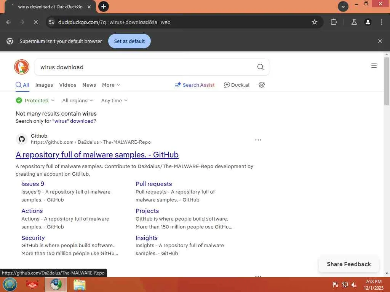Click the Supermium browser taskbar icon

[56, 284]
